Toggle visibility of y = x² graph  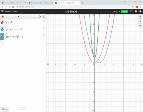pos(2,22)
